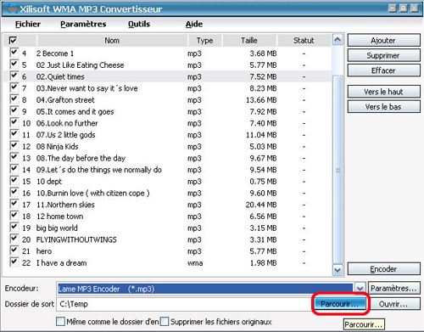Click Parcourir... to browse output folder
The image size is (424, 332).
pos(340,304)
